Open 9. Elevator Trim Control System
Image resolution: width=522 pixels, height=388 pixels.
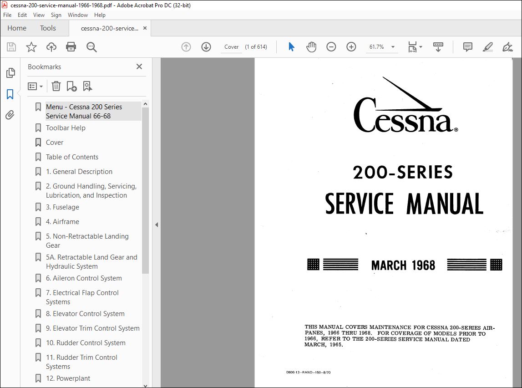[x=92, y=328]
